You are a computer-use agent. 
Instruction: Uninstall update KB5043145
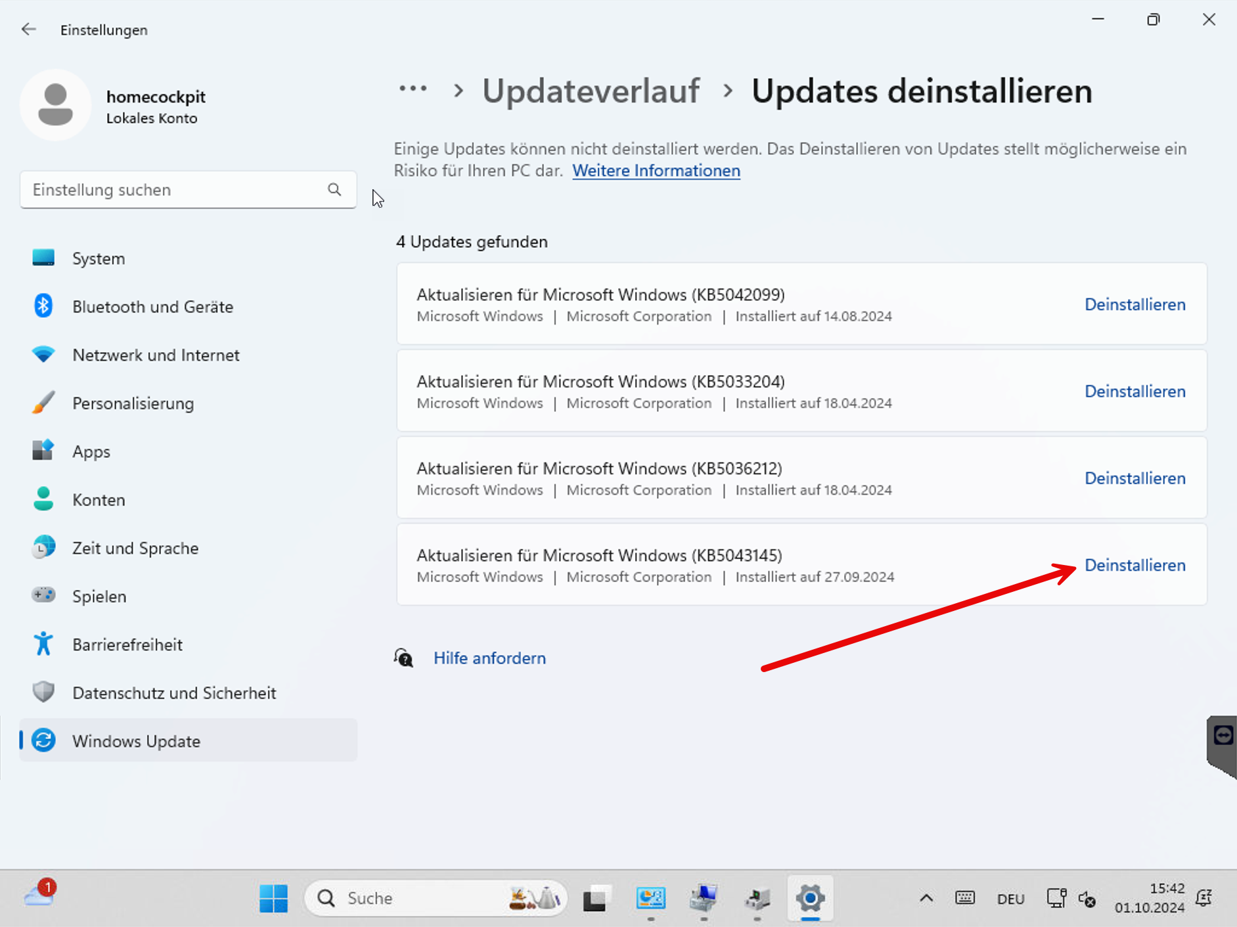coord(1135,565)
